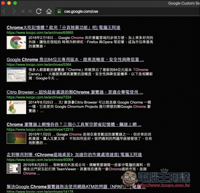Click the snippet text starting '很多人都喜歡的瀏覽器'
The height and width of the screenshot is (193, 200).
[x=91, y=74]
